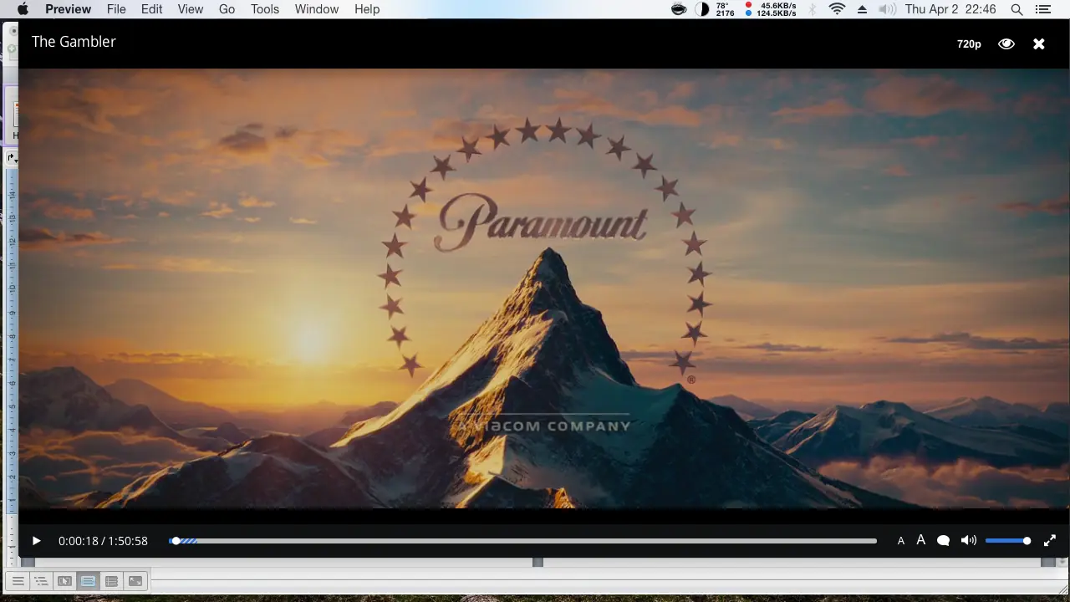This screenshot has width=1070, height=602.
Task: Click the half-circle contrast menu bar icon
Action: (x=702, y=9)
